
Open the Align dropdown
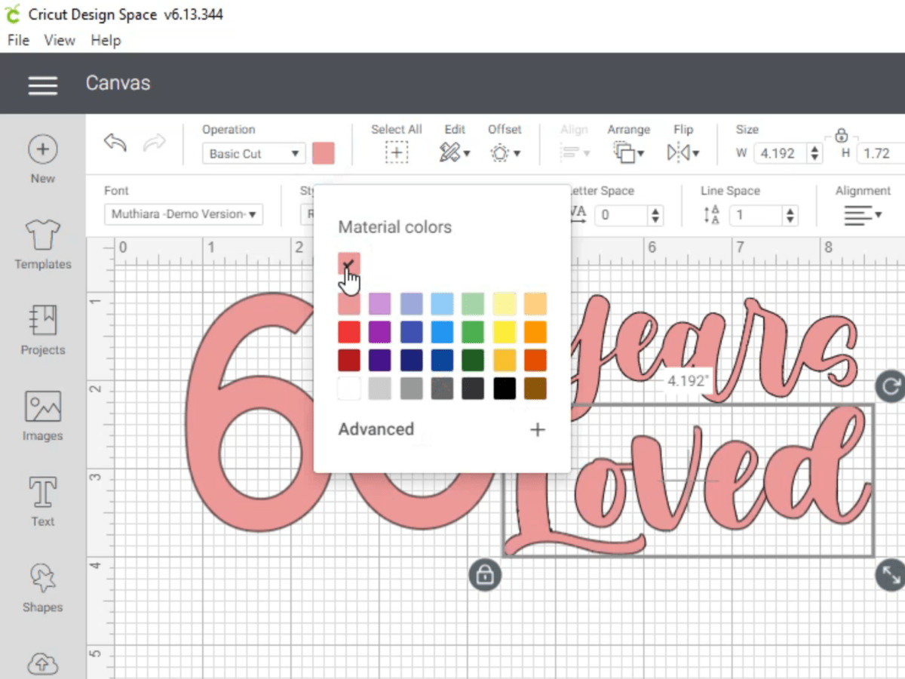coord(575,153)
